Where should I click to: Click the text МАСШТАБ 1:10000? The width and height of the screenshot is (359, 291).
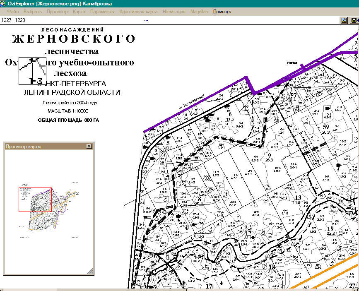tap(68, 111)
